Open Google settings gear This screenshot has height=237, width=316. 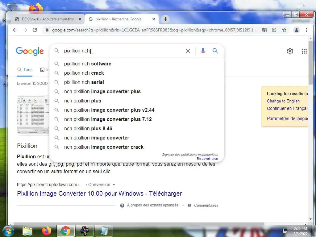coord(290,51)
